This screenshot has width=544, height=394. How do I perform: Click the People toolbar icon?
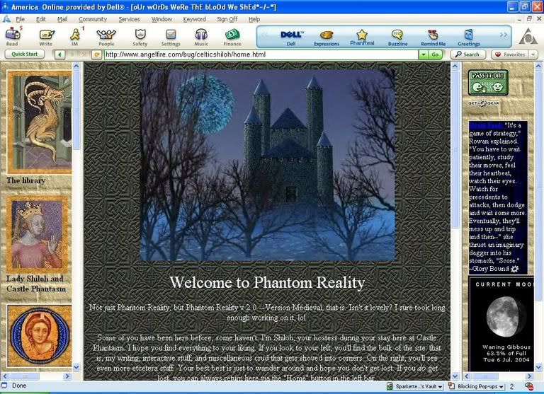click(x=106, y=37)
